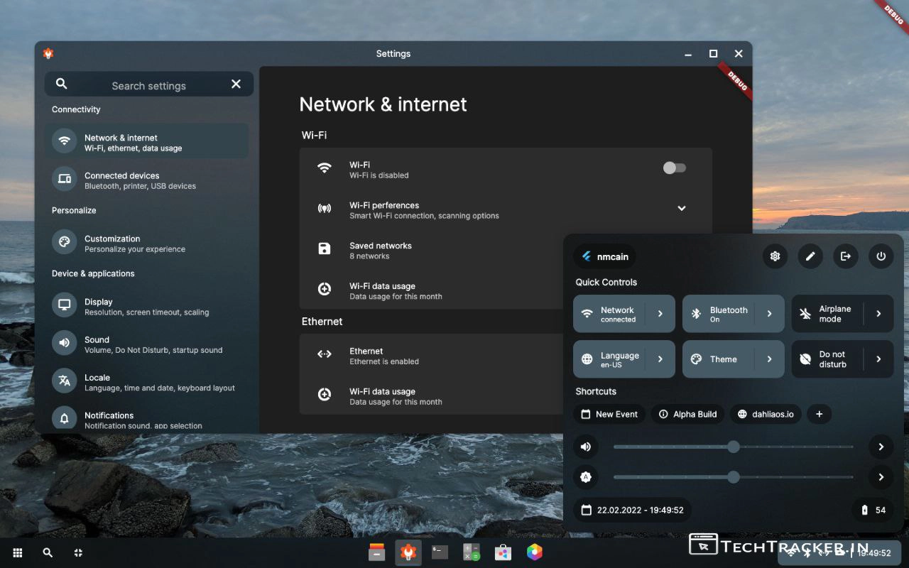909x568 pixels.
Task: Open the app launcher grid in taskbar
Action: (x=18, y=552)
